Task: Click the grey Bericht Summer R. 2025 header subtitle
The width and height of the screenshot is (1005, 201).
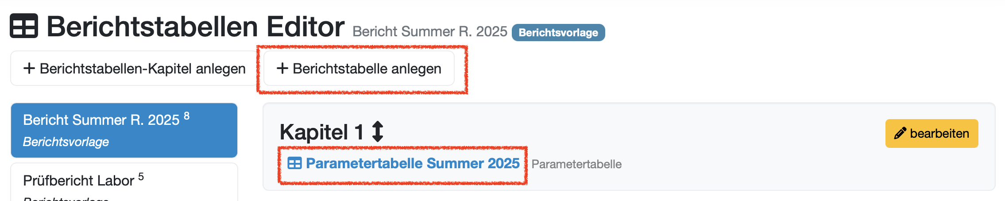Action: [429, 31]
